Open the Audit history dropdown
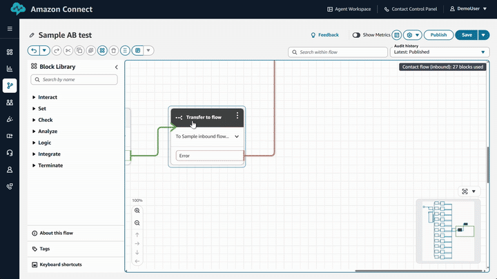Image resolution: width=497 pixels, height=279 pixels. tap(440, 52)
